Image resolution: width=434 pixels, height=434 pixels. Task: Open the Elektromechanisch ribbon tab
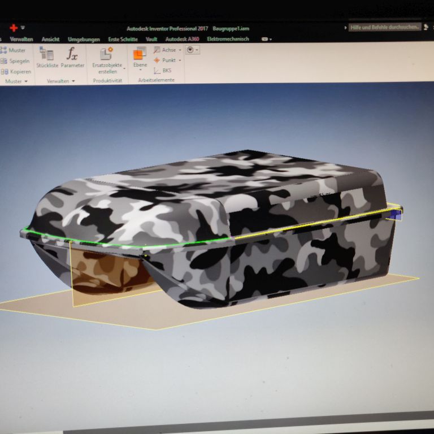(228, 39)
